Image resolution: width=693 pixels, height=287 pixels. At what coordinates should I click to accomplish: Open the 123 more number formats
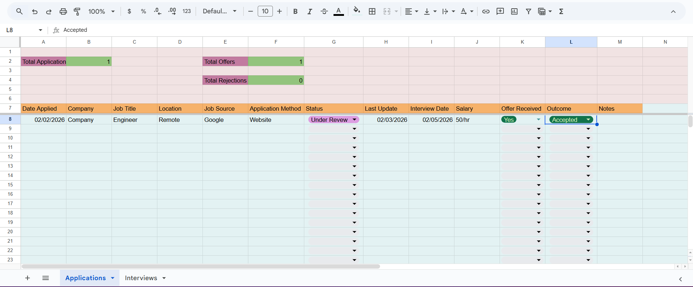187,12
